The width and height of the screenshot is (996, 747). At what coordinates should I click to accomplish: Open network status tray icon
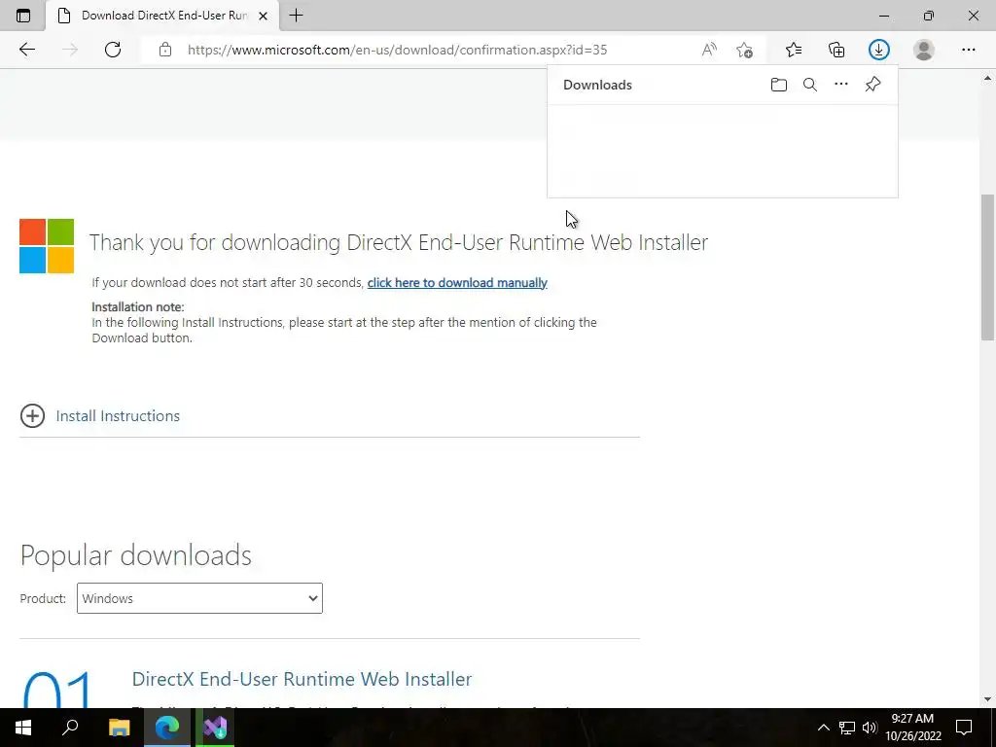pos(847,728)
